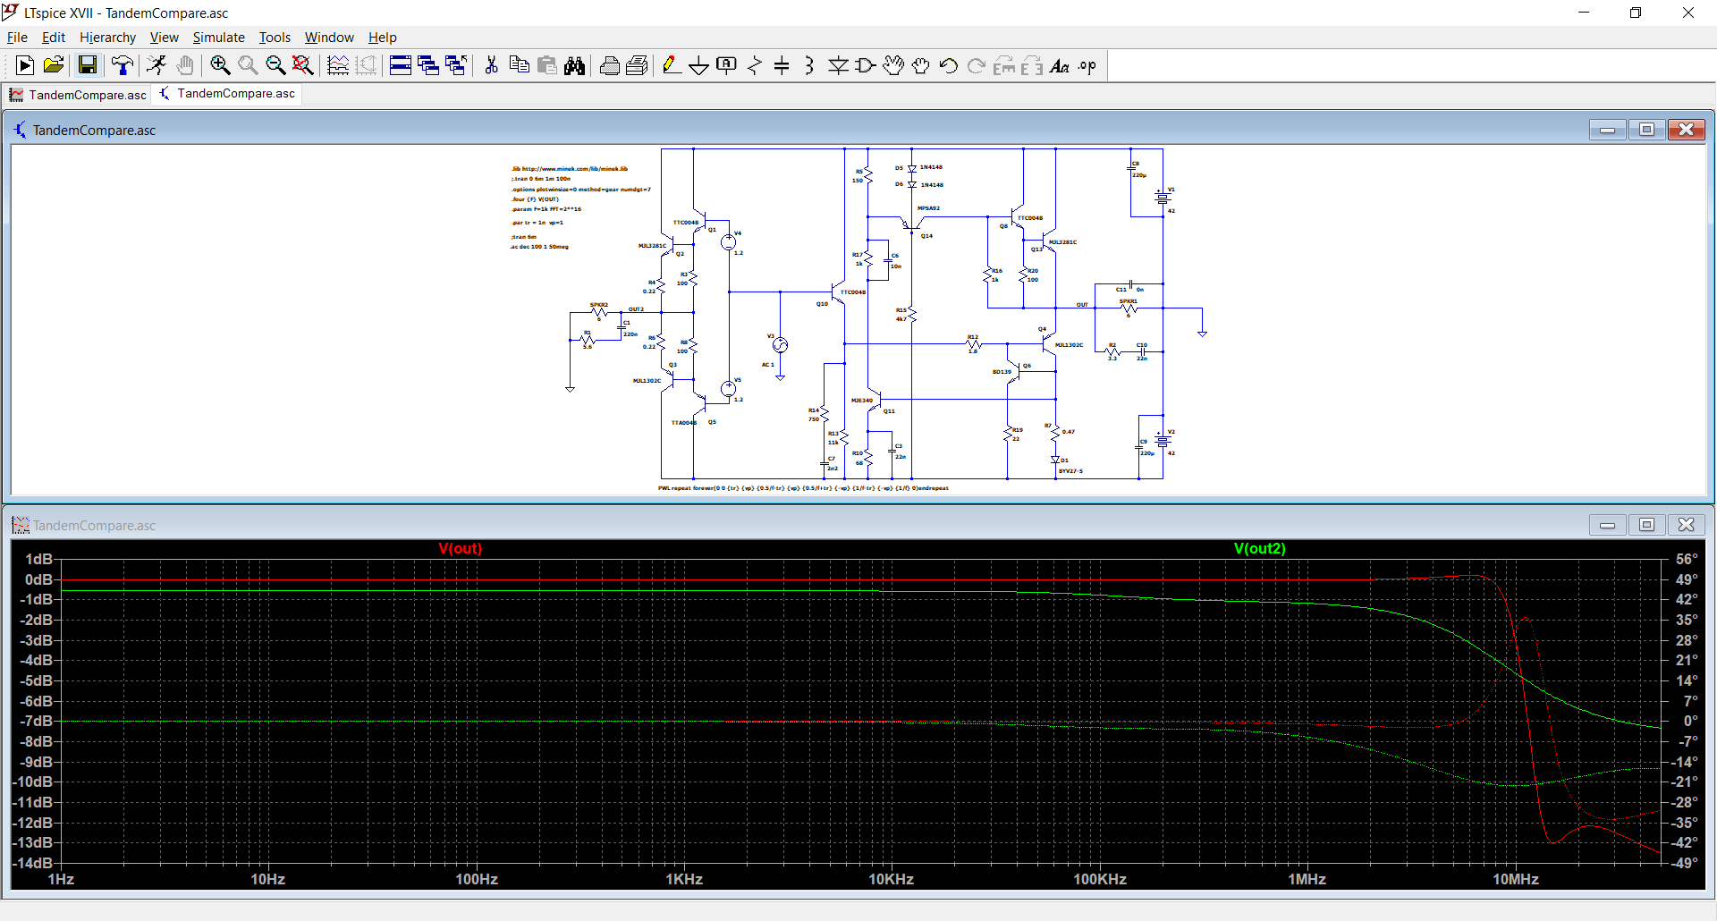
Task: Click the -14dB left axis label
Action: (x=32, y=863)
